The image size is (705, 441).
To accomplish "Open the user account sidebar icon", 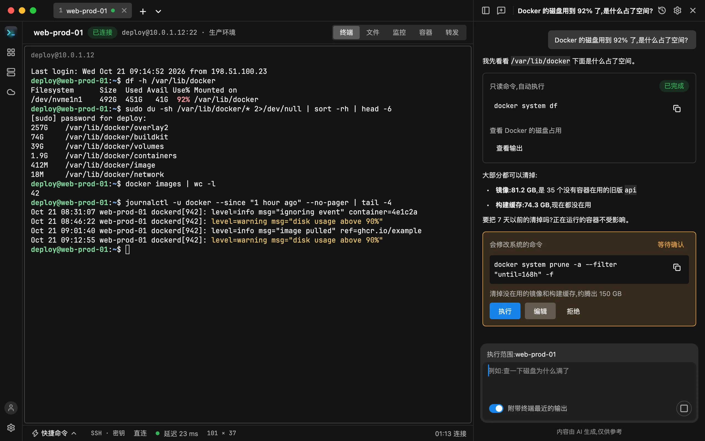I will pyautogui.click(x=11, y=408).
